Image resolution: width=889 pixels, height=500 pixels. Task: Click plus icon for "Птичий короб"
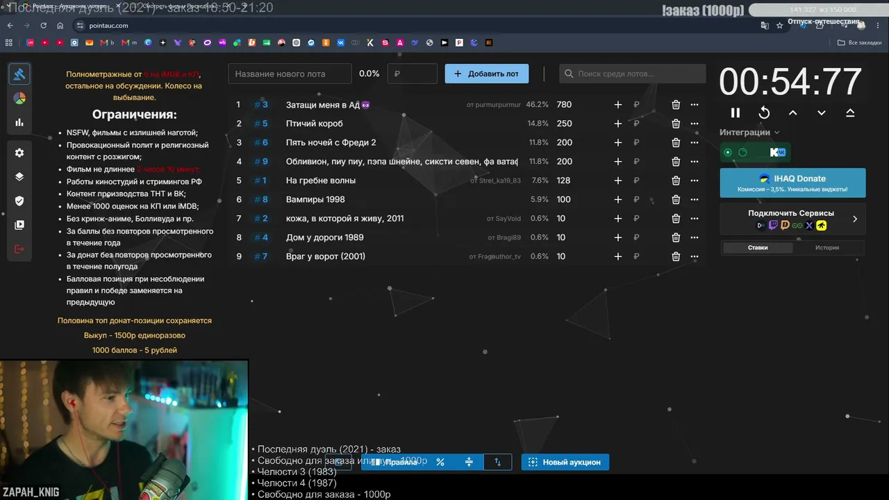coord(618,124)
